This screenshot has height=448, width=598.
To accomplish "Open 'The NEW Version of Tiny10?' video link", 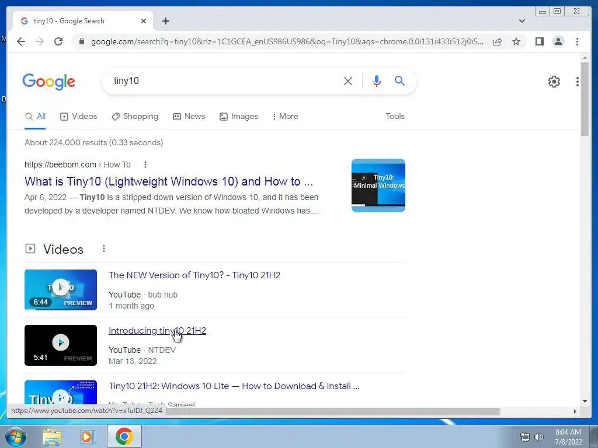I will [194, 275].
